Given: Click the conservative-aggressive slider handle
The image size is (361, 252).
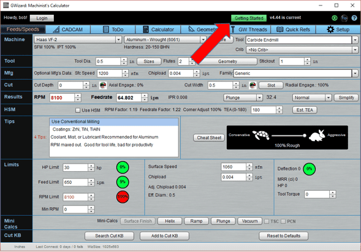Looking at the screenshot, I should (305, 136).
